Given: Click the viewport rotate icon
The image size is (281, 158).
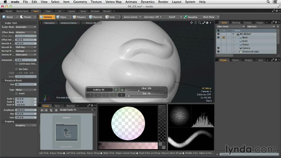Looking at the screenshot, I should pos(196,23).
